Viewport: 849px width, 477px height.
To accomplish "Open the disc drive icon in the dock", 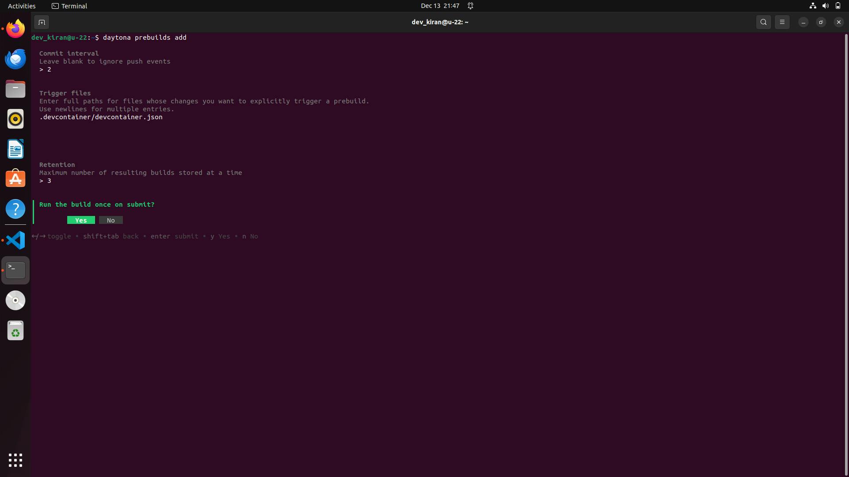I will click(x=15, y=300).
